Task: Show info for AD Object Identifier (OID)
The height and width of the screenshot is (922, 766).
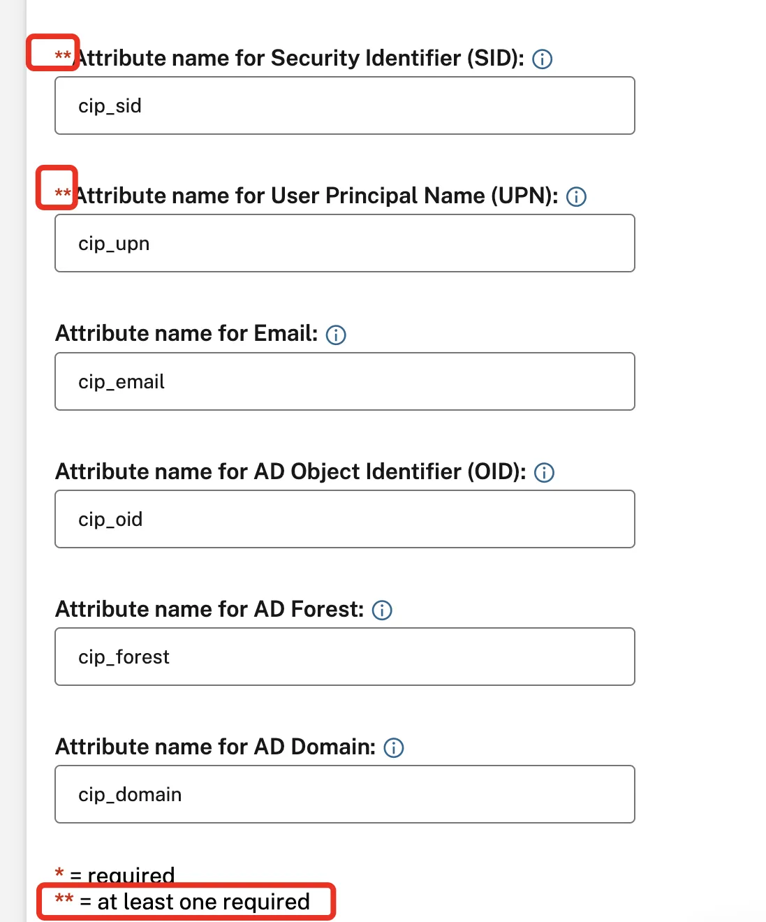Action: coord(544,473)
